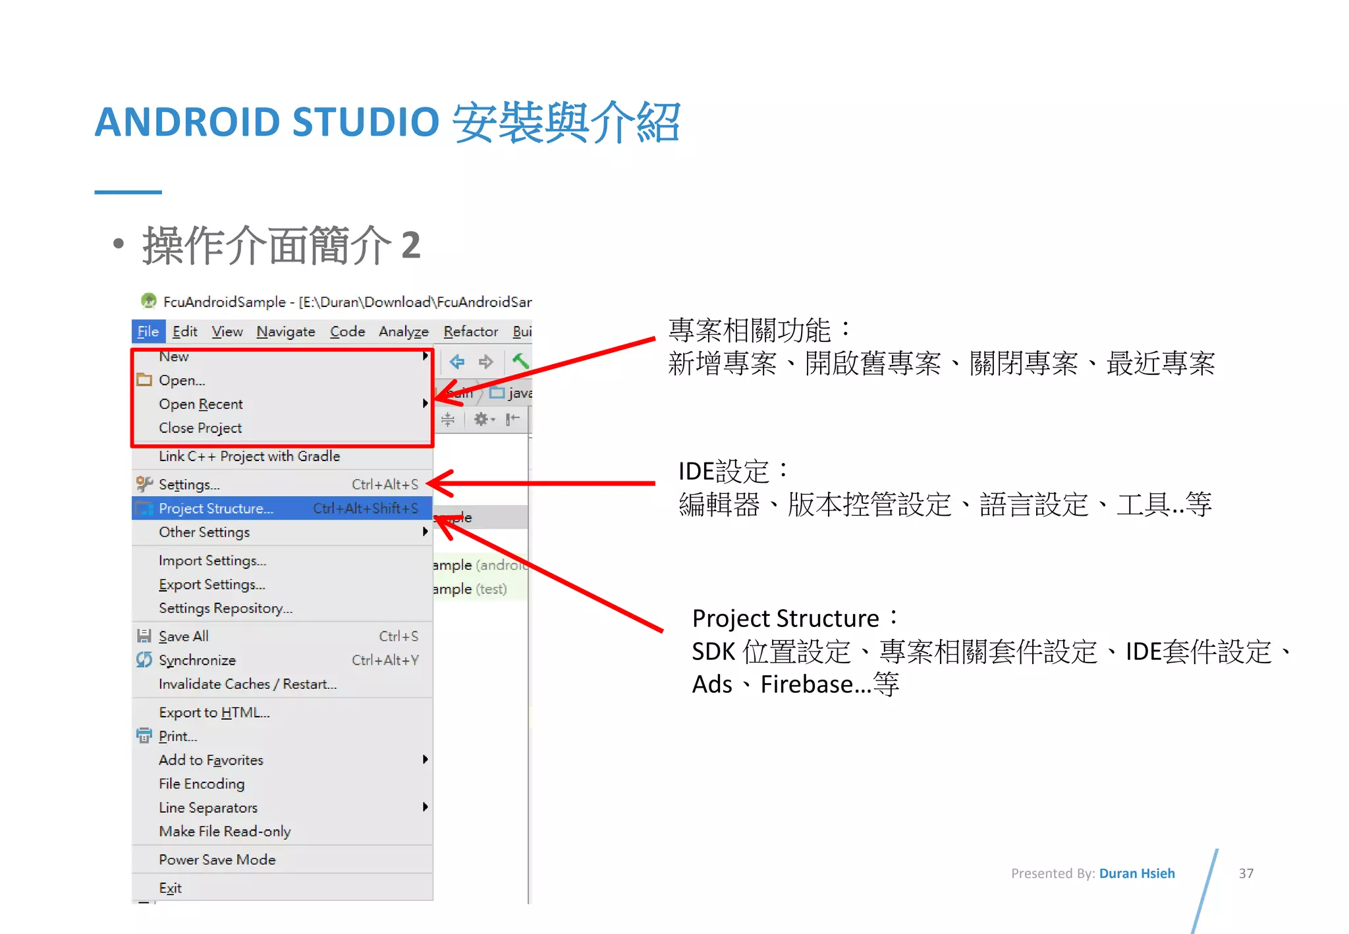
Task: Choose Close Project
Action: click(x=282, y=427)
